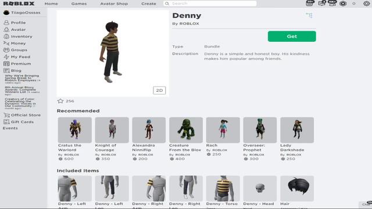372x209 pixels.
Task: Open Alexandra Ninniflip thumbnail
Action: tap(149, 130)
